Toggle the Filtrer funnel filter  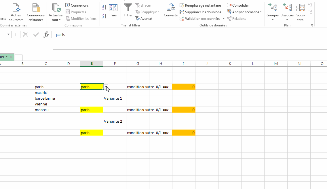click(128, 10)
